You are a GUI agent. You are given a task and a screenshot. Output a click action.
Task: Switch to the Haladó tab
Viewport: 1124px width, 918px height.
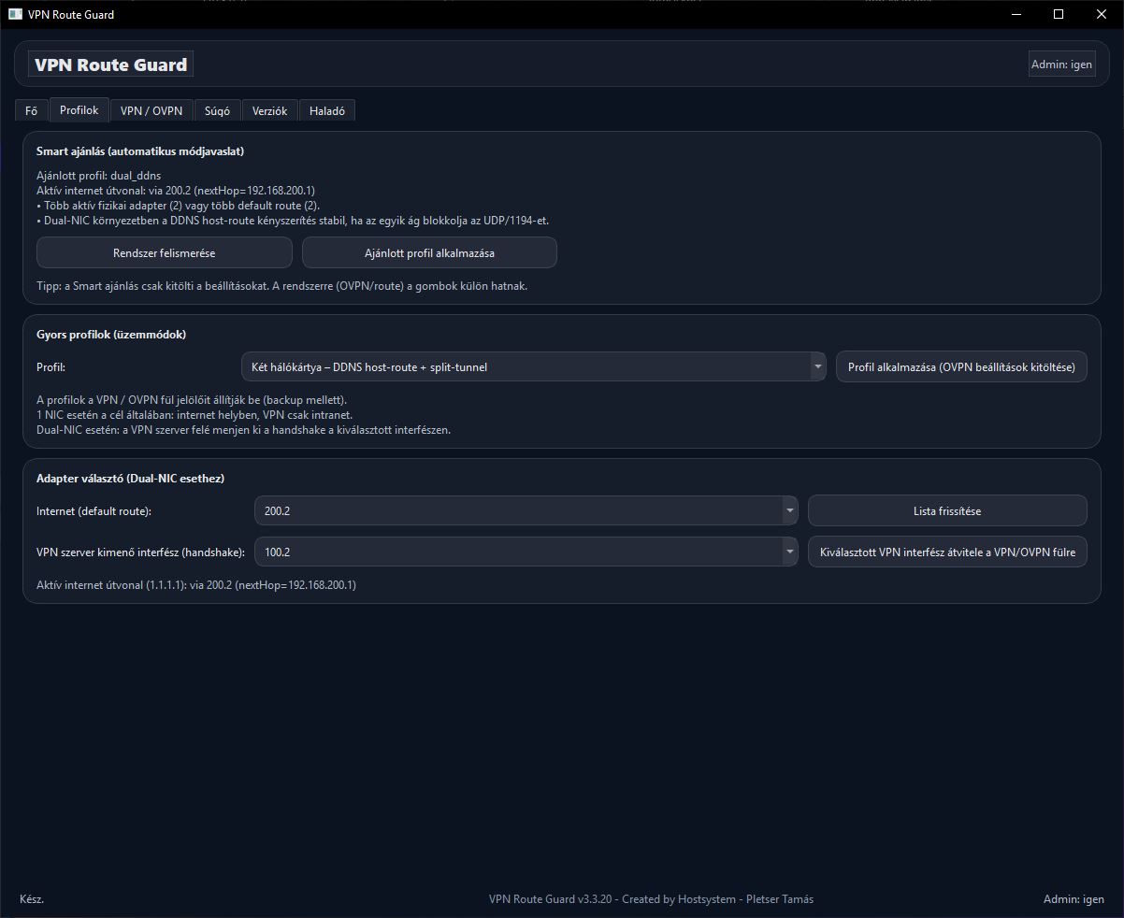pos(327,110)
